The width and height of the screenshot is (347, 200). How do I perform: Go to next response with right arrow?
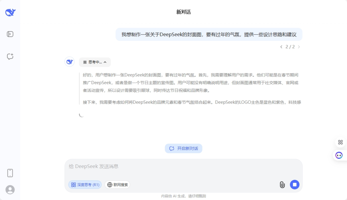coord(299,47)
